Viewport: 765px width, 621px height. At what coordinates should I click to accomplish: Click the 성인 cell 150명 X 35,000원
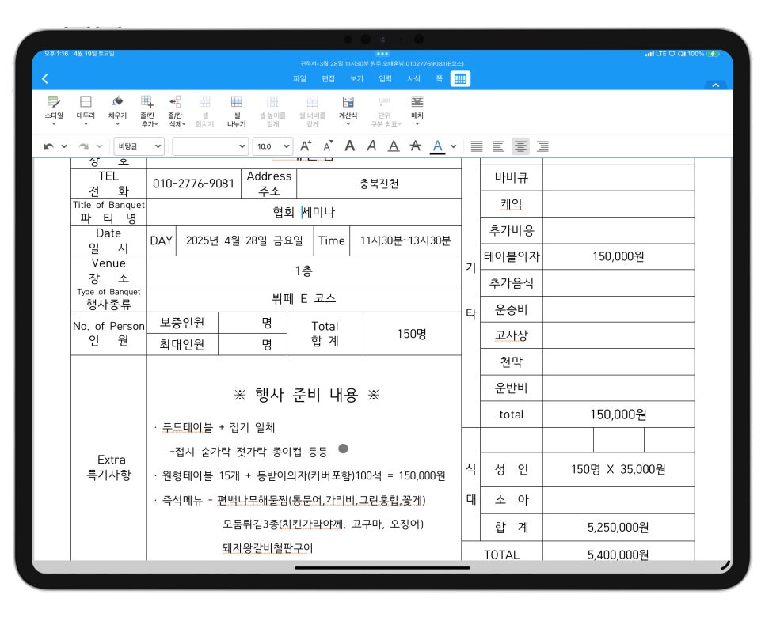coord(618,469)
